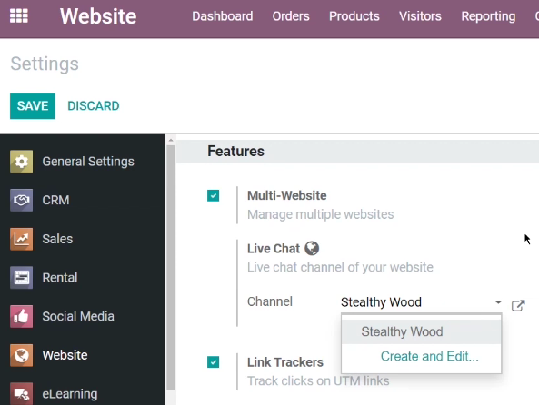Open the apps grid menu icon
The width and height of the screenshot is (539, 405).
18,15
